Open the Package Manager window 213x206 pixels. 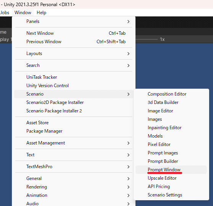pyautogui.click(x=74, y=131)
